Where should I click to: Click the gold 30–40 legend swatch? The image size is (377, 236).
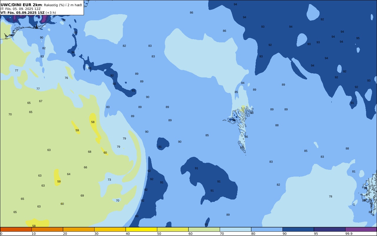(110, 229)
